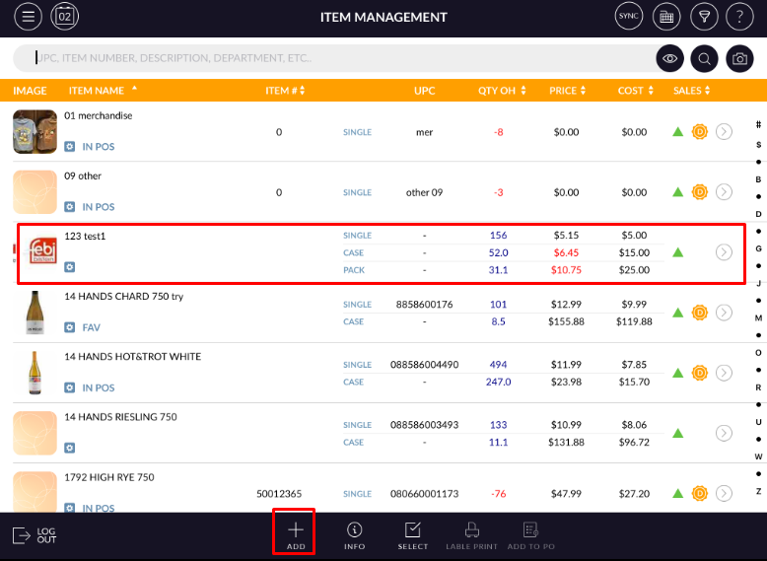Screen dimensions: 767x561
Task: Click the calendar date icon
Action: click(65, 17)
